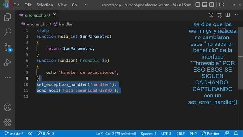The height and width of the screenshot is (137, 243).
Task: Click Ln 9, Col 2 cursor position
Action: coord(116,134)
